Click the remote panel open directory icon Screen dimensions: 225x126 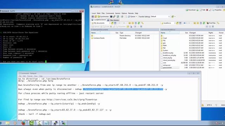(x=177, y=23)
